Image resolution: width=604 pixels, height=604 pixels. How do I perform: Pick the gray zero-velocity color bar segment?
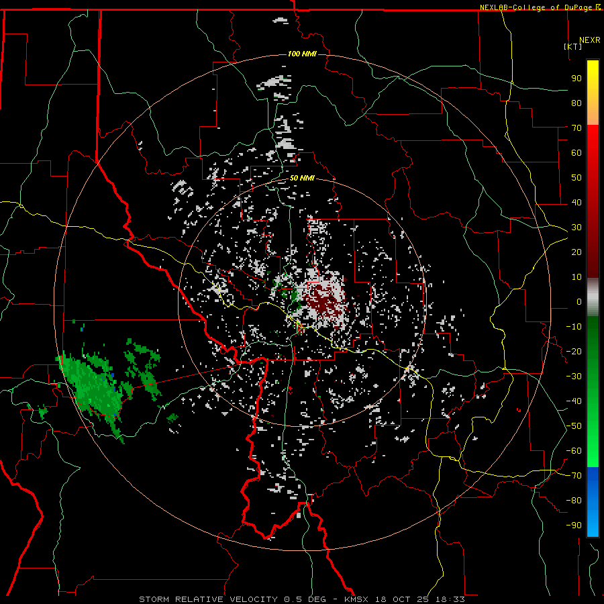[x=593, y=297]
